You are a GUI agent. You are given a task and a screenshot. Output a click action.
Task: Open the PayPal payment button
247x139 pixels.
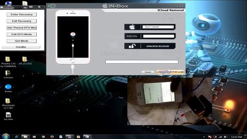[x=170, y=72]
